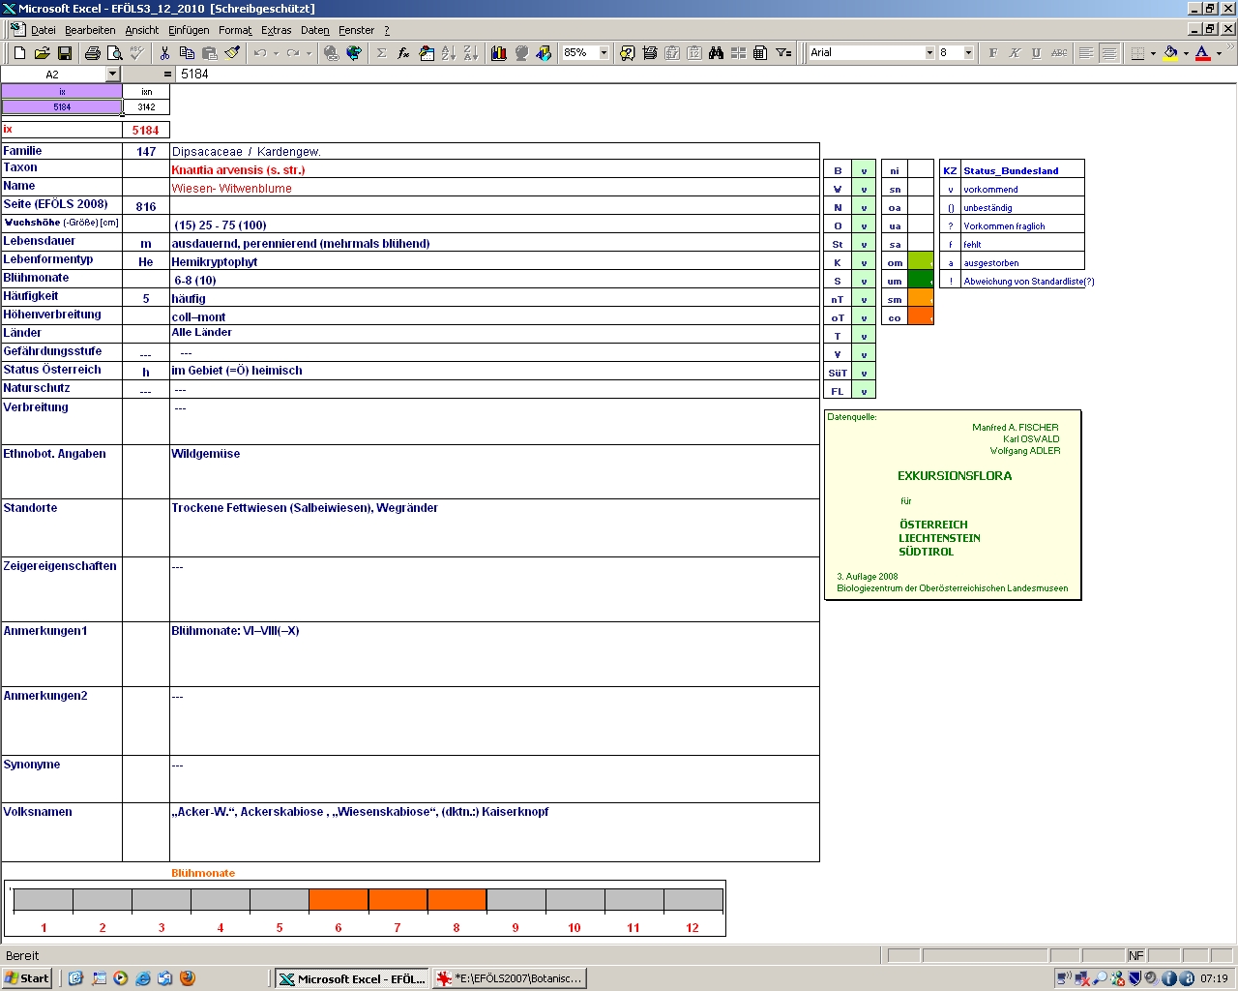This screenshot has width=1238, height=991.
Task: Toggle center alignment button
Action: click(1109, 53)
